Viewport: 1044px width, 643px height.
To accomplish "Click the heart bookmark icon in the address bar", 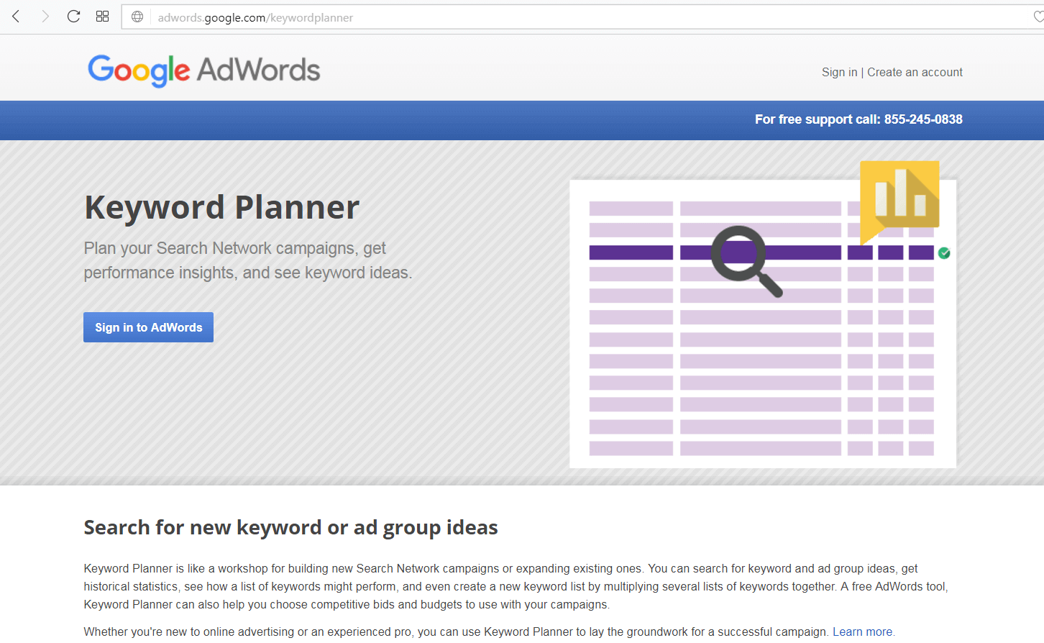I will pos(1038,17).
